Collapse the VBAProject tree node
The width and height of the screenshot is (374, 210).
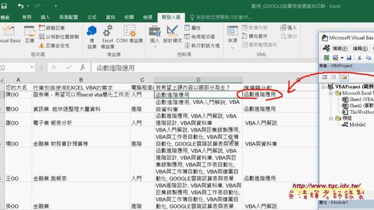click(x=324, y=87)
